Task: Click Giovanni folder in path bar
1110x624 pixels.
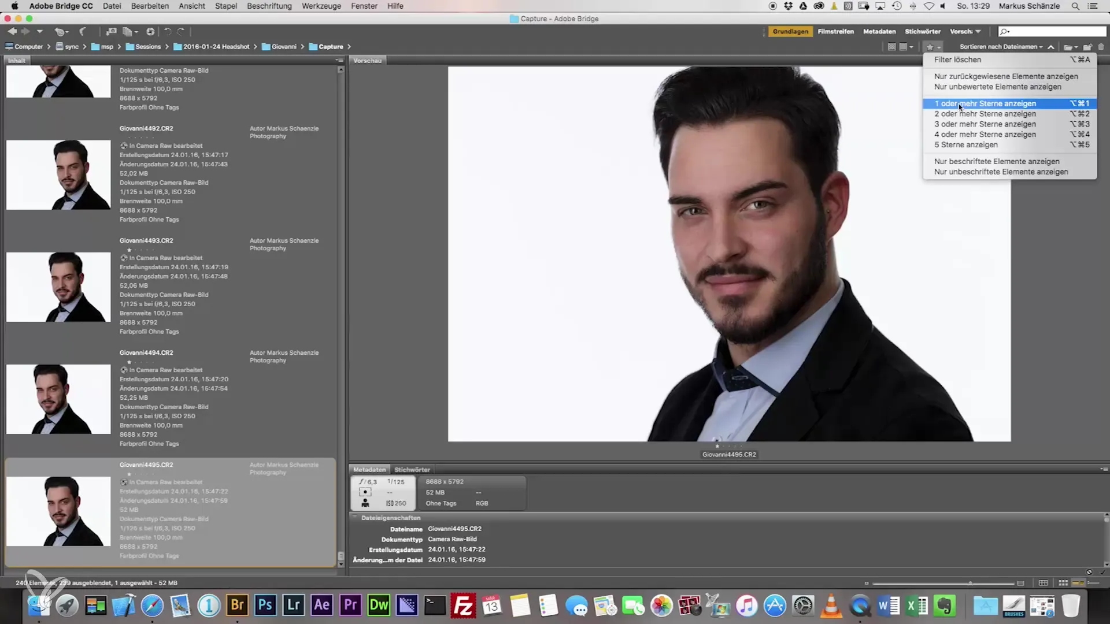Action: coord(279,47)
